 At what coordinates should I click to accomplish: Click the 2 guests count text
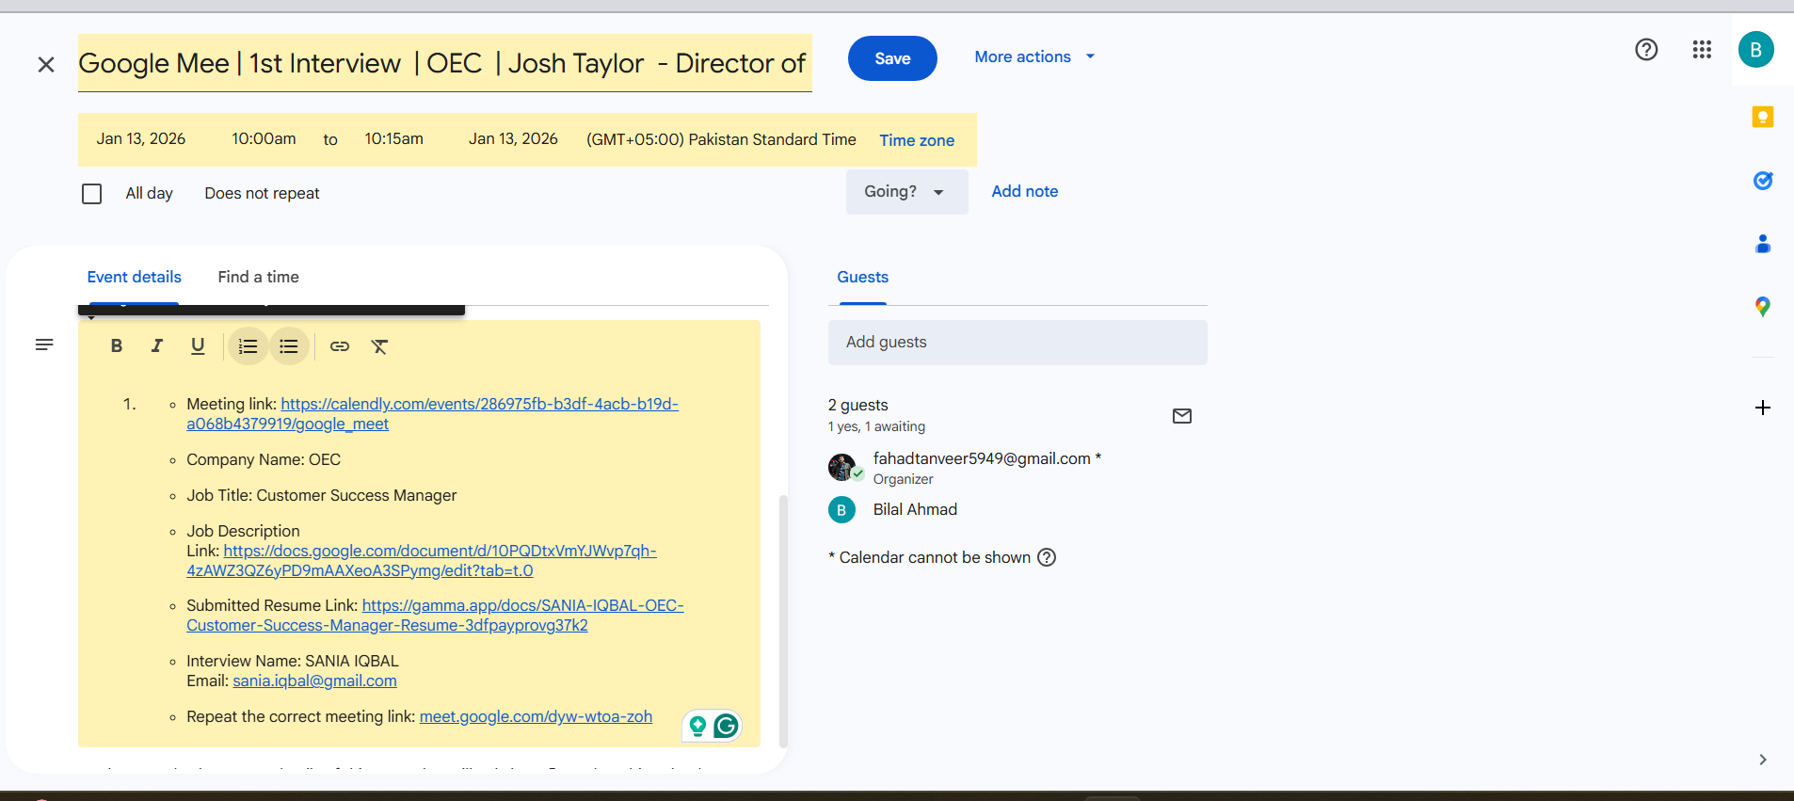(x=858, y=405)
